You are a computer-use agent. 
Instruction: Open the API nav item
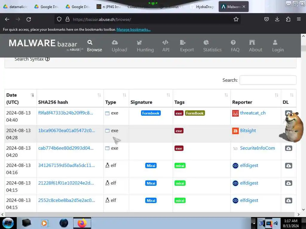click(x=166, y=46)
